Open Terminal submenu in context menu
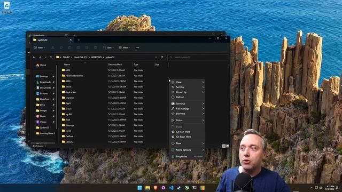The height and width of the screenshot is (192, 342). pyautogui.click(x=188, y=103)
